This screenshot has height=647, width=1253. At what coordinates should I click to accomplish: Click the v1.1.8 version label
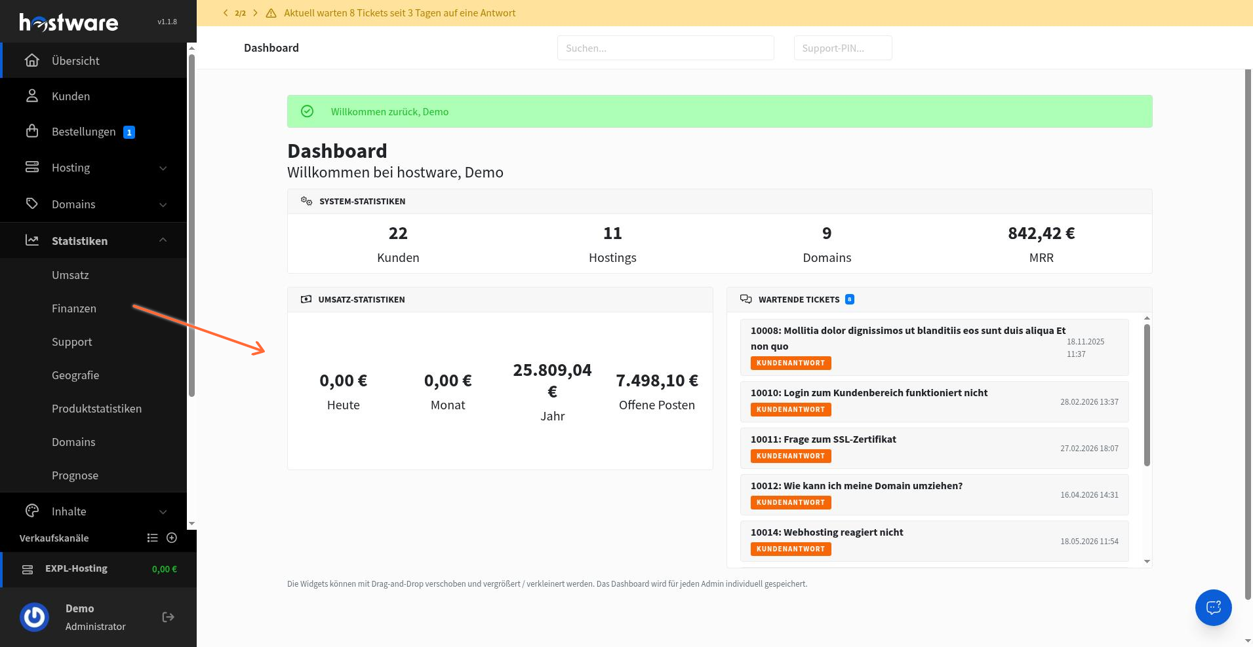[167, 22]
